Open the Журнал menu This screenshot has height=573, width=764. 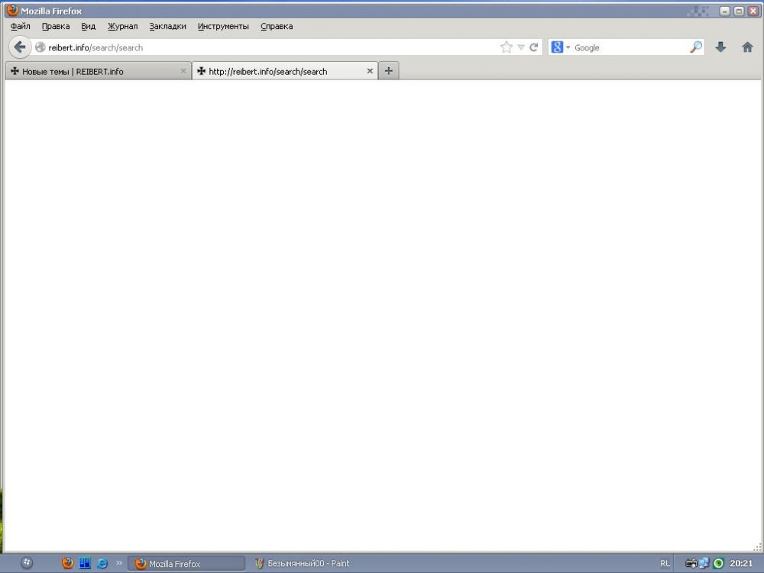(123, 26)
